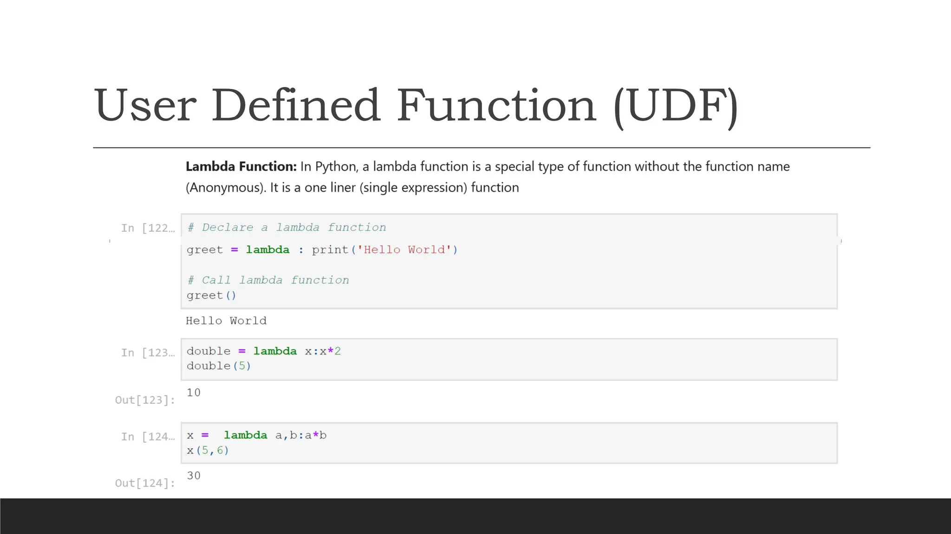Viewport: 951px width, 534px height.
Task: Click the '(Anonymous). It is a one liner' line
Action: (x=352, y=188)
